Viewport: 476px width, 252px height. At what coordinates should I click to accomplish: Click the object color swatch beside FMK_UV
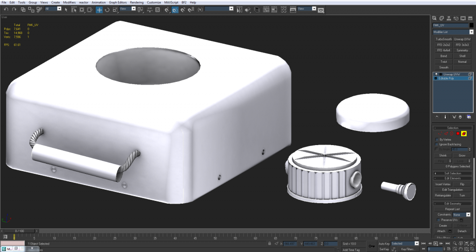coord(471,25)
